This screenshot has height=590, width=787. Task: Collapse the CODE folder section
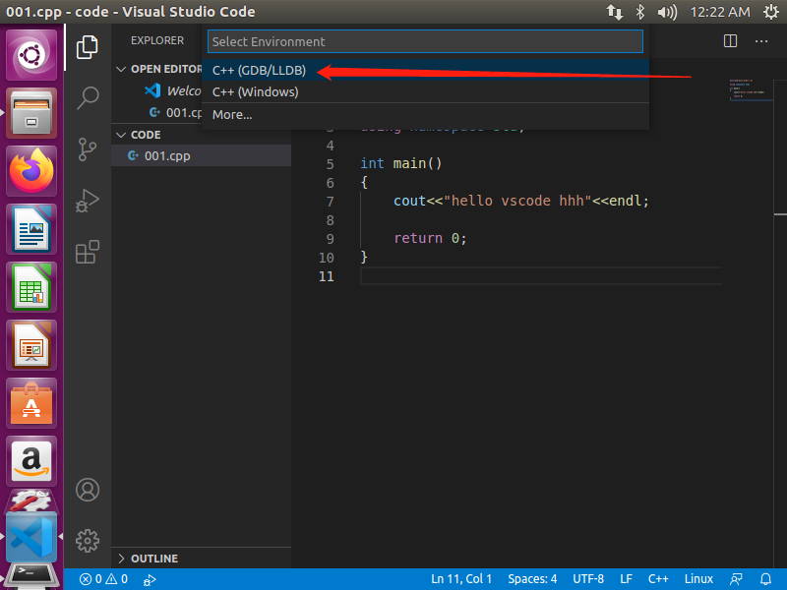tap(201, 135)
